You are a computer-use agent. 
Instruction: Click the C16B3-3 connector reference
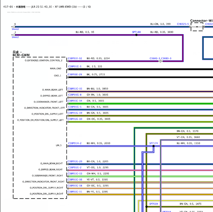(166, 58)
